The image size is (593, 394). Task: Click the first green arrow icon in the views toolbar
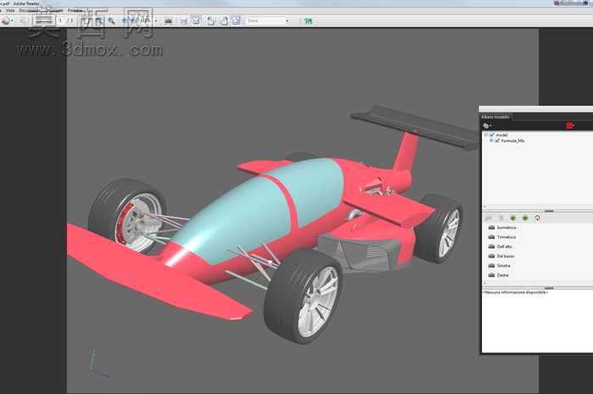pos(513,218)
